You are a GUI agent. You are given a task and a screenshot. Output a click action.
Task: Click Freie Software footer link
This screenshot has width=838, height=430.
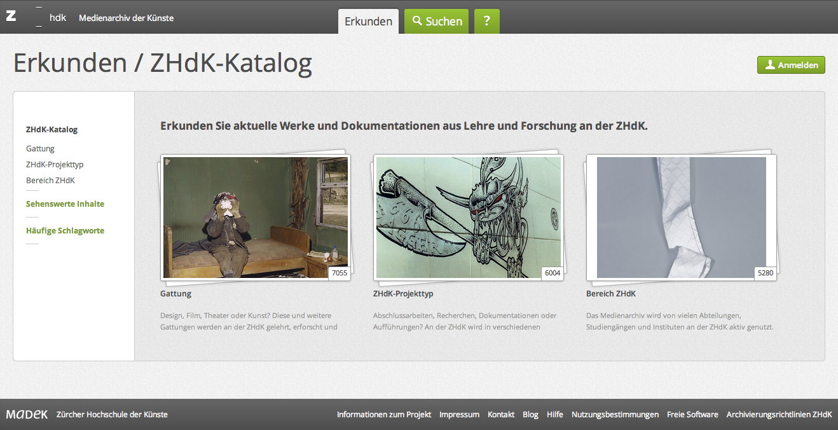pos(692,415)
